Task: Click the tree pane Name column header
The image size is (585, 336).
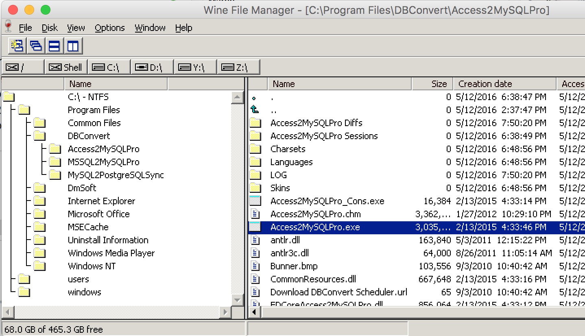Action: 116,84
